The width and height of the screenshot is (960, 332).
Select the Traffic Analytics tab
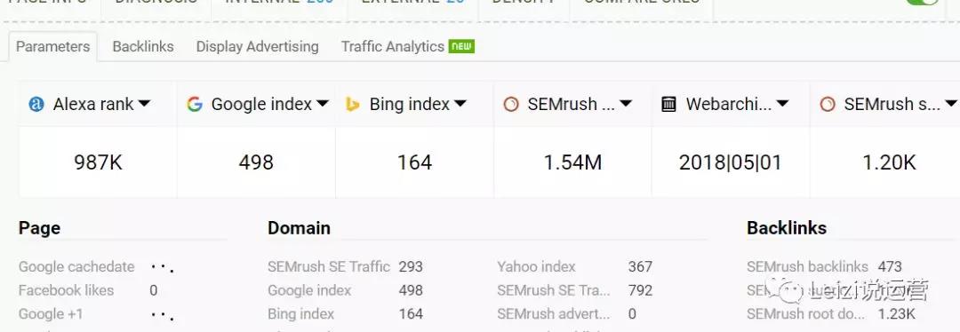point(393,46)
